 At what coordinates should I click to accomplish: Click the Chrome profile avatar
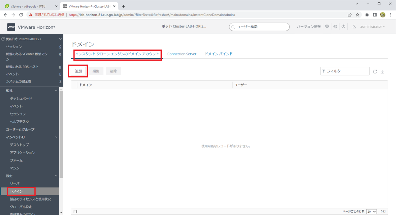point(383,15)
